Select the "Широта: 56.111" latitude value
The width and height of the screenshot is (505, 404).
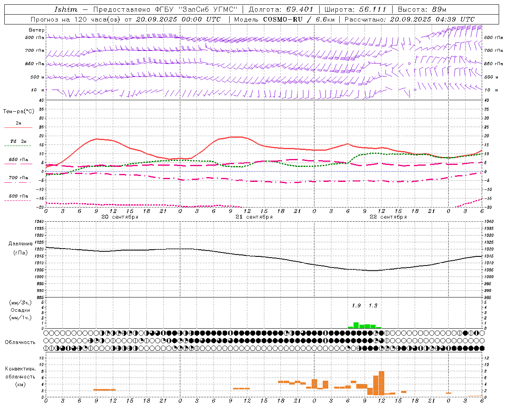[x=355, y=9]
